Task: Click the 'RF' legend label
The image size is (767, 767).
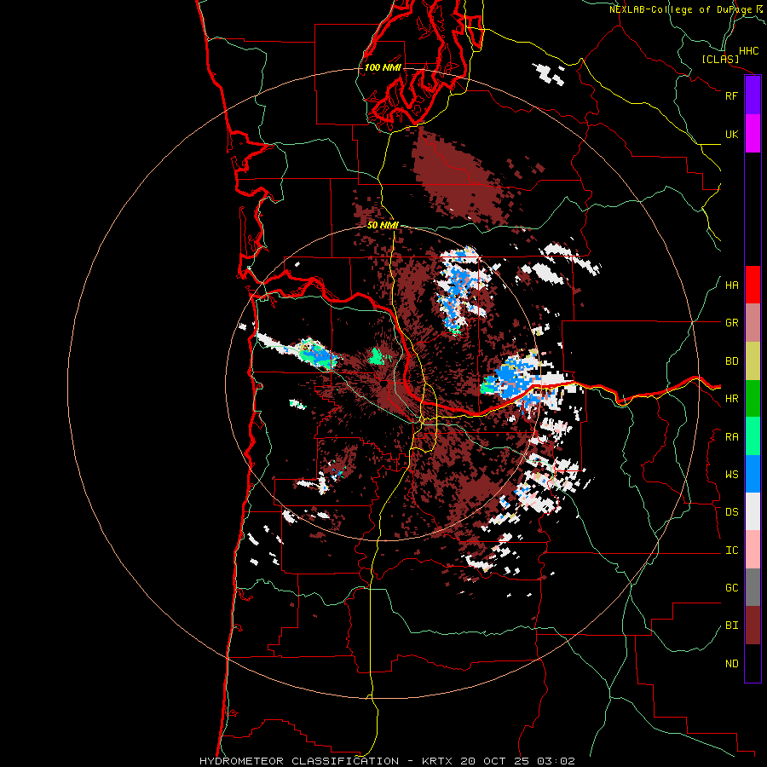Action: pyautogui.click(x=731, y=95)
